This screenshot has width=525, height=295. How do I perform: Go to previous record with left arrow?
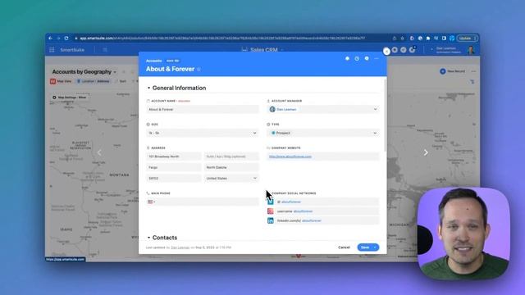click(x=99, y=152)
